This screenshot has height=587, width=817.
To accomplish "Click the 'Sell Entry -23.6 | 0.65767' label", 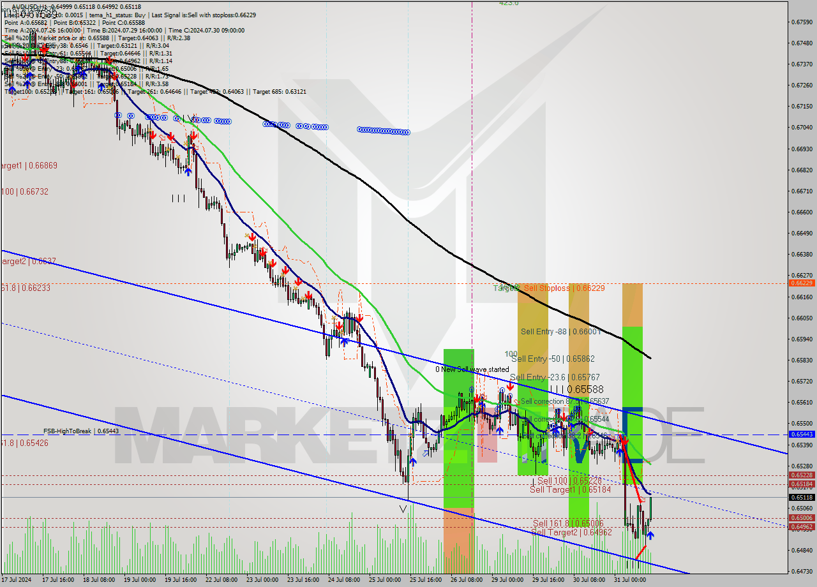I will (555, 378).
